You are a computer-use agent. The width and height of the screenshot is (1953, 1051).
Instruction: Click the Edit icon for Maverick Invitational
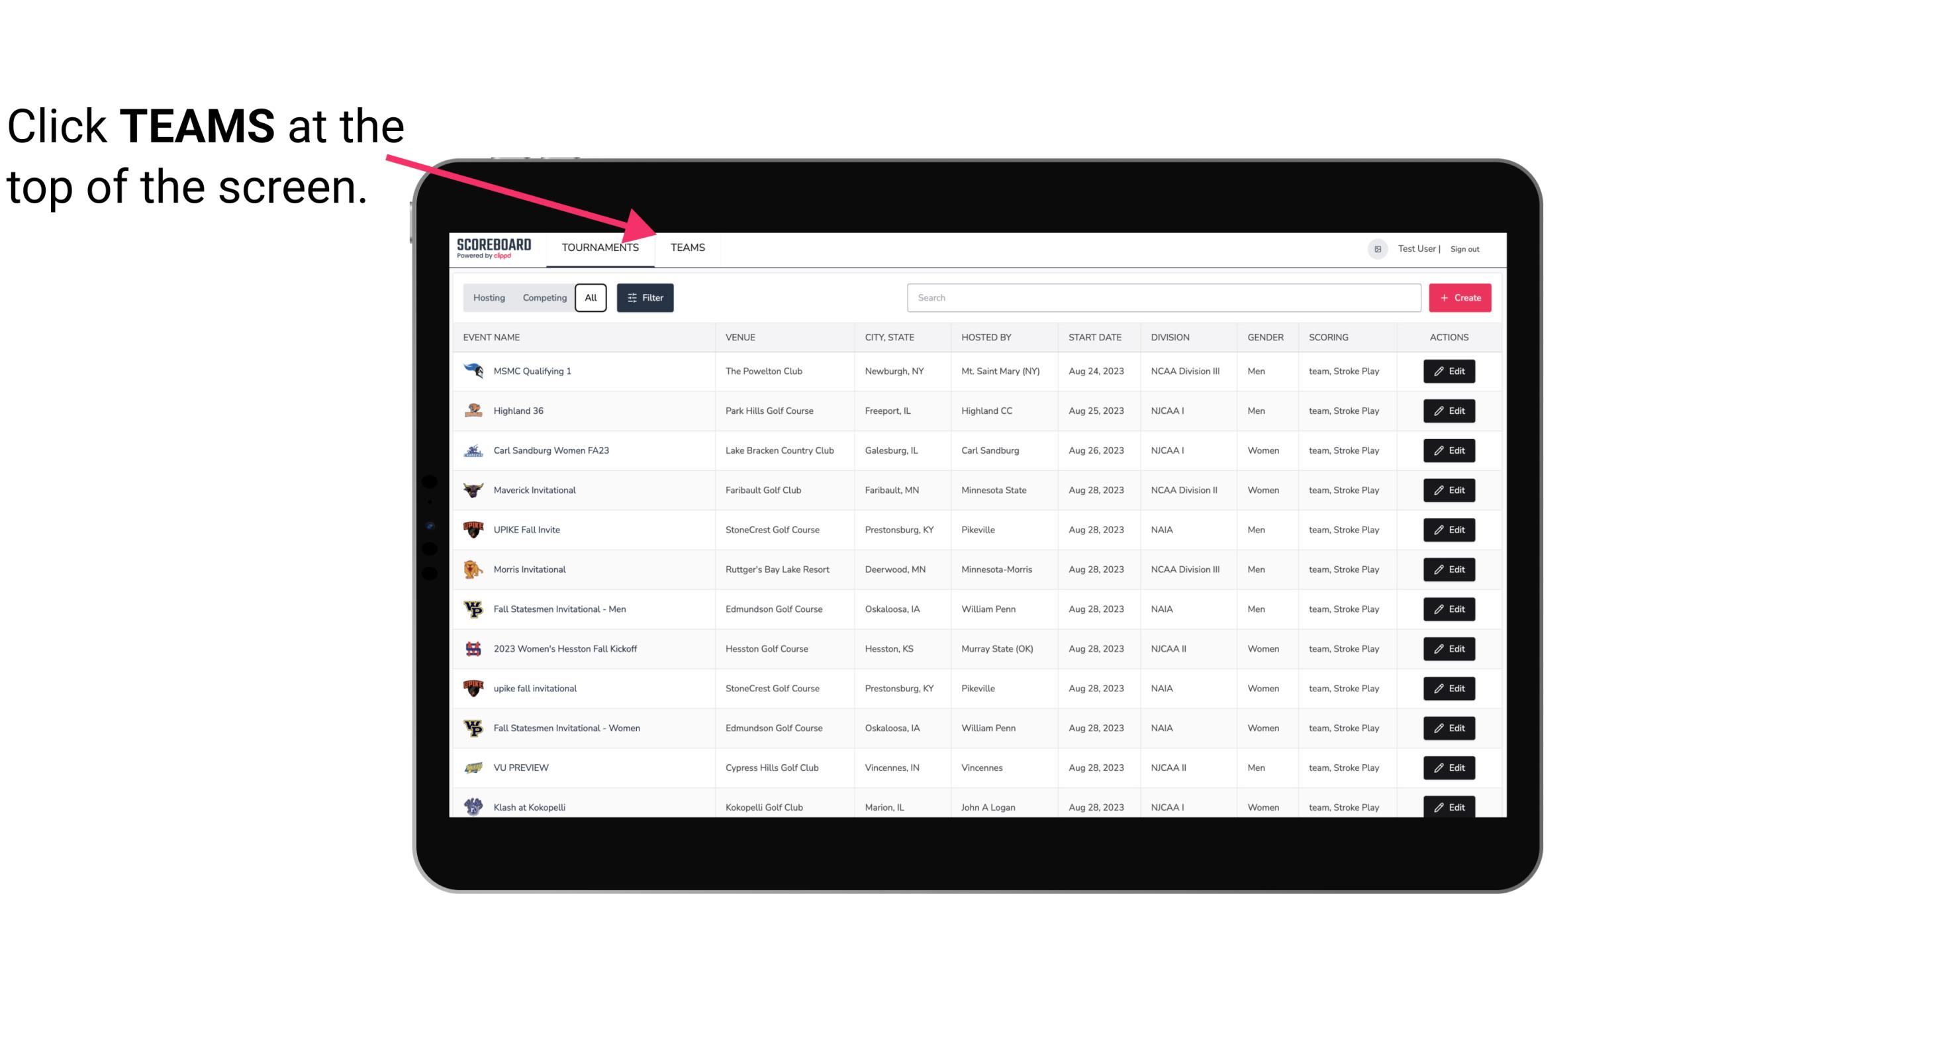pos(1450,489)
